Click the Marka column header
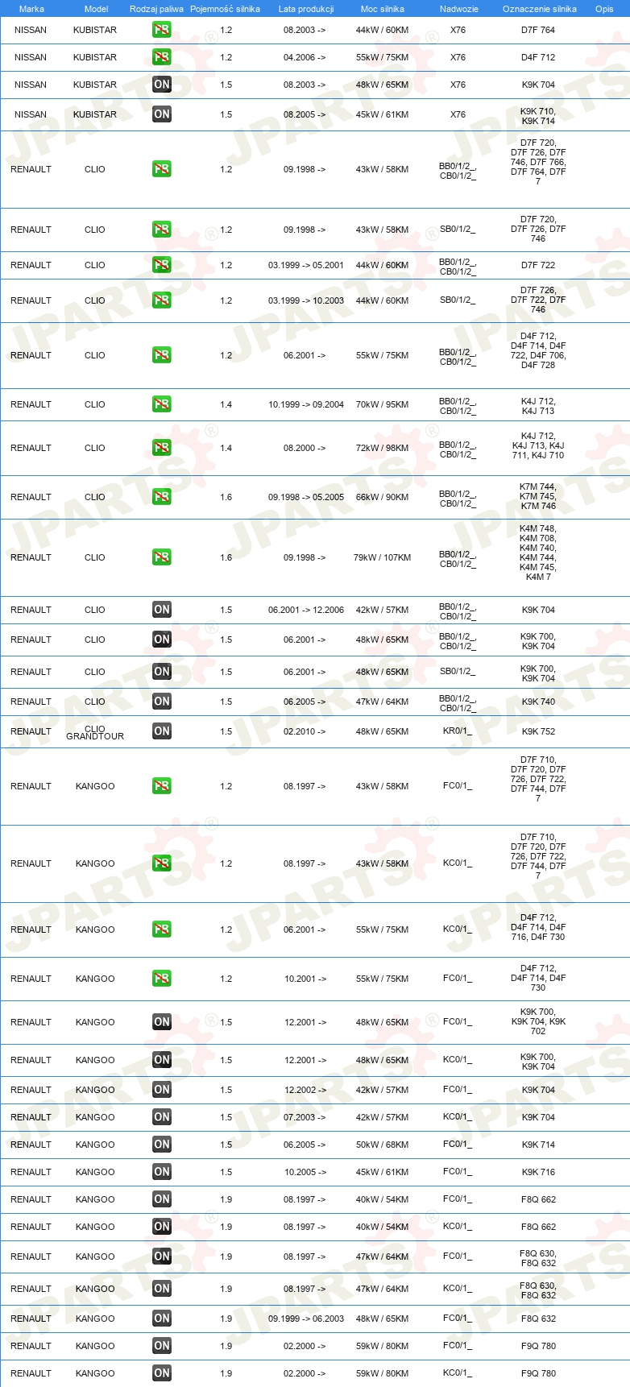 click(31, 9)
